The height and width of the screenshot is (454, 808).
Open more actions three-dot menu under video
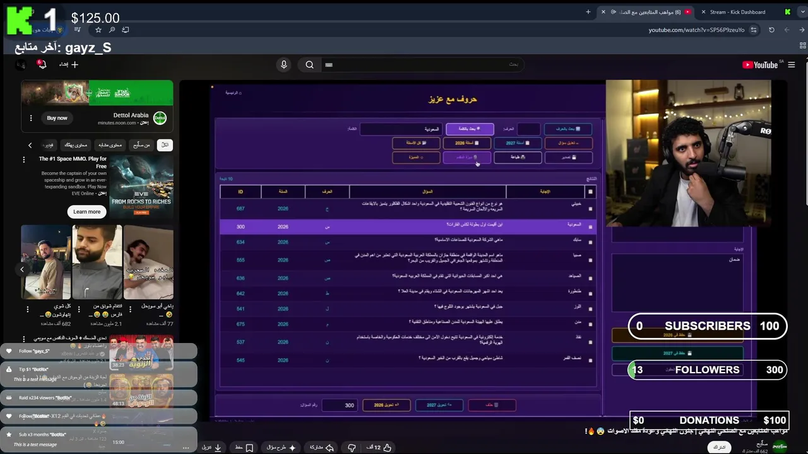click(187, 448)
